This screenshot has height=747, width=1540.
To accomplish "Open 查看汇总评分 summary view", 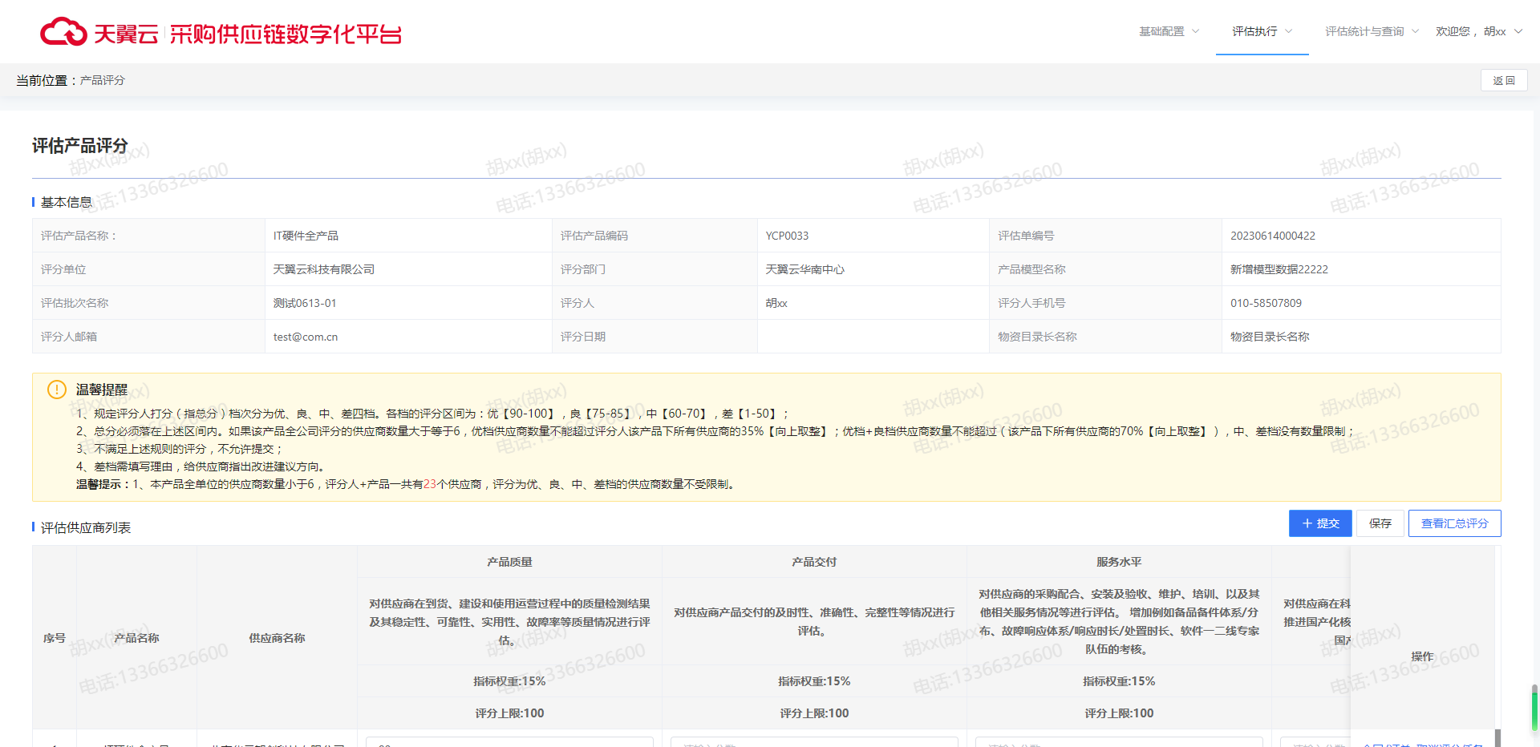I will [1455, 523].
